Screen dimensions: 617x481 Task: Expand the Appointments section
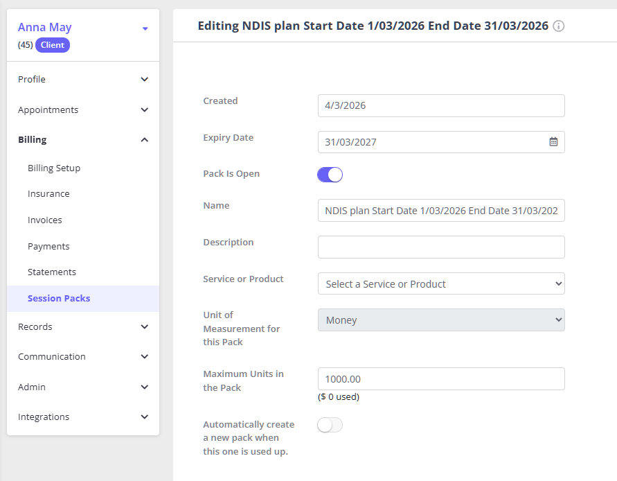pyautogui.click(x=83, y=110)
